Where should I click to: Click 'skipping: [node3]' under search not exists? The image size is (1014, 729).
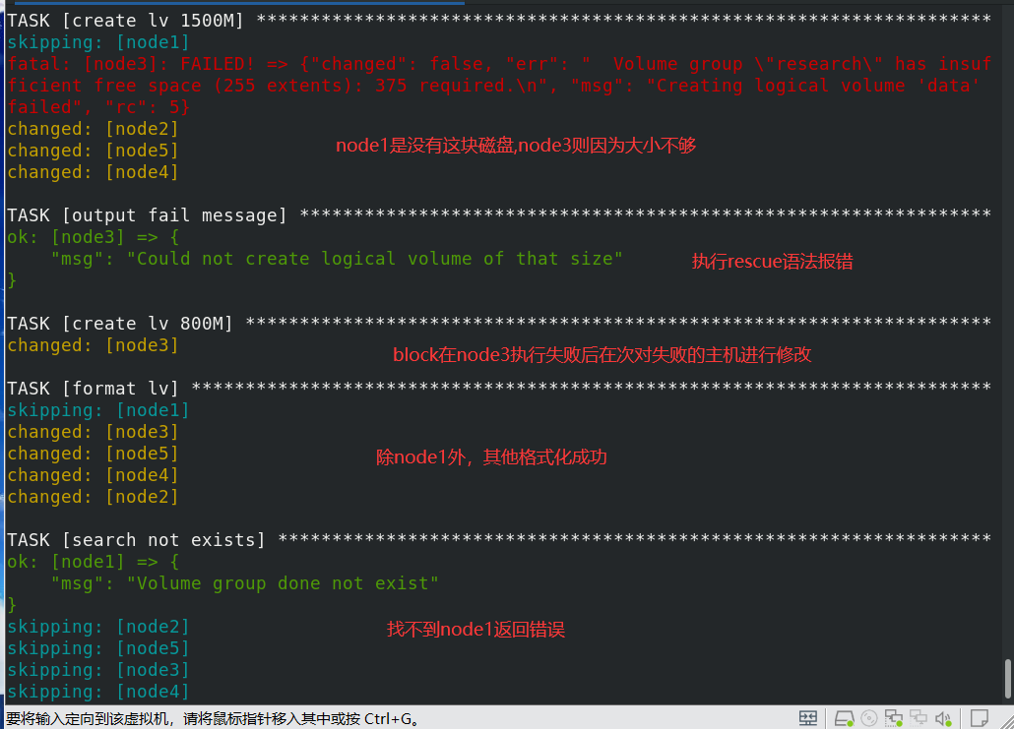(x=98, y=670)
